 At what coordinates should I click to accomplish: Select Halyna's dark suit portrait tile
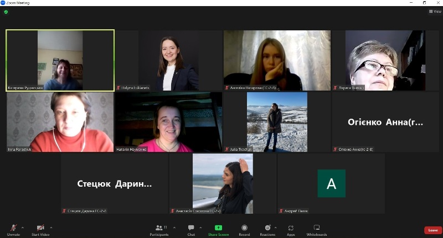coord(168,61)
